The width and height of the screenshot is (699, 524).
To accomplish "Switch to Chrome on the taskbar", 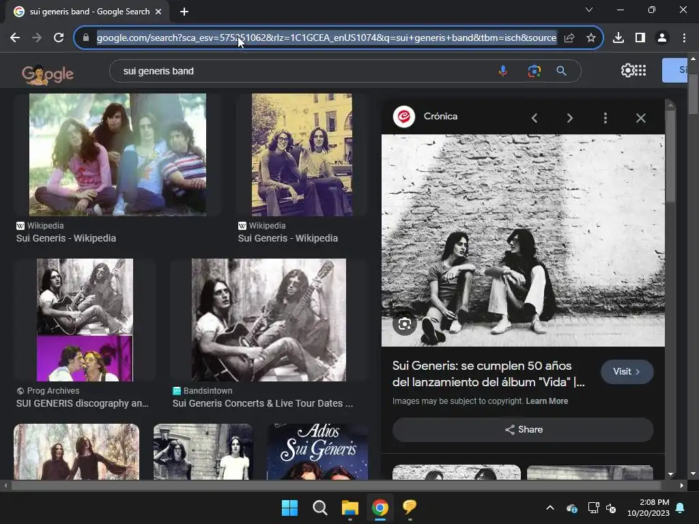I will pyautogui.click(x=380, y=508).
